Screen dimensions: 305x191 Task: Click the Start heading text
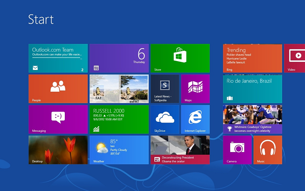41,19
